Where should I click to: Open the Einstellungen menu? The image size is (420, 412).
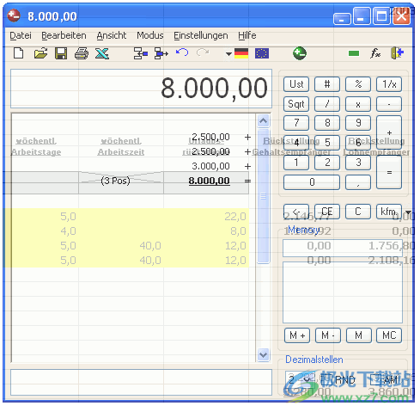click(x=201, y=35)
